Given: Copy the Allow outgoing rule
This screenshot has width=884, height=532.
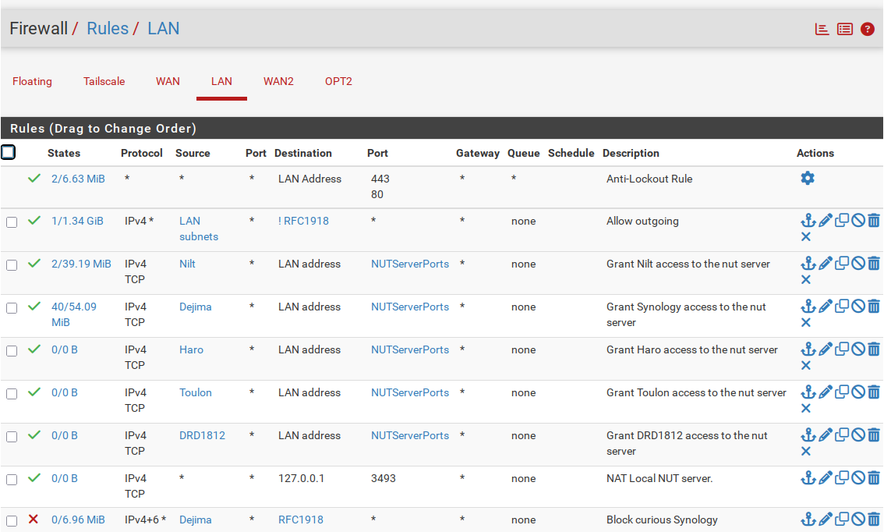Looking at the screenshot, I should tap(842, 221).
